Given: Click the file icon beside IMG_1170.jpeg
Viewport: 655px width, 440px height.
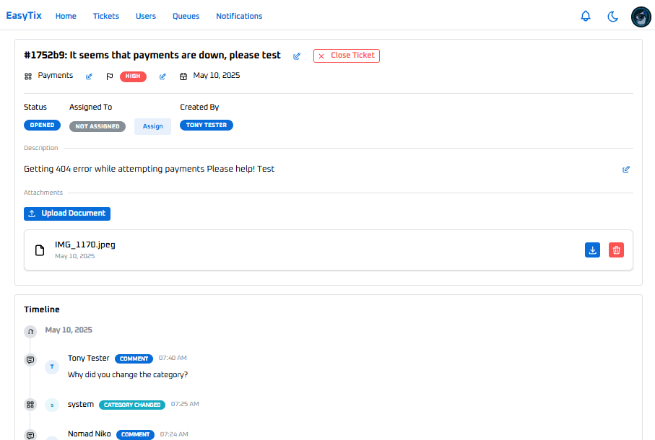Looking at the screenshot, I should (x=40, y=250).
